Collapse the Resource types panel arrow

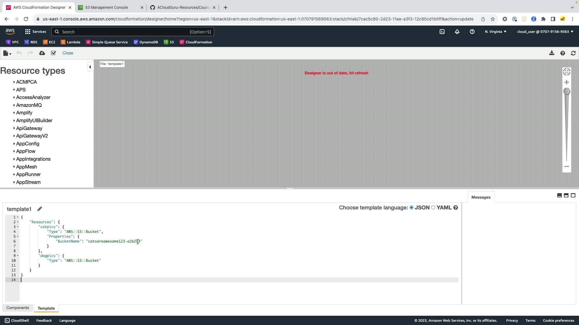[90, 67]
